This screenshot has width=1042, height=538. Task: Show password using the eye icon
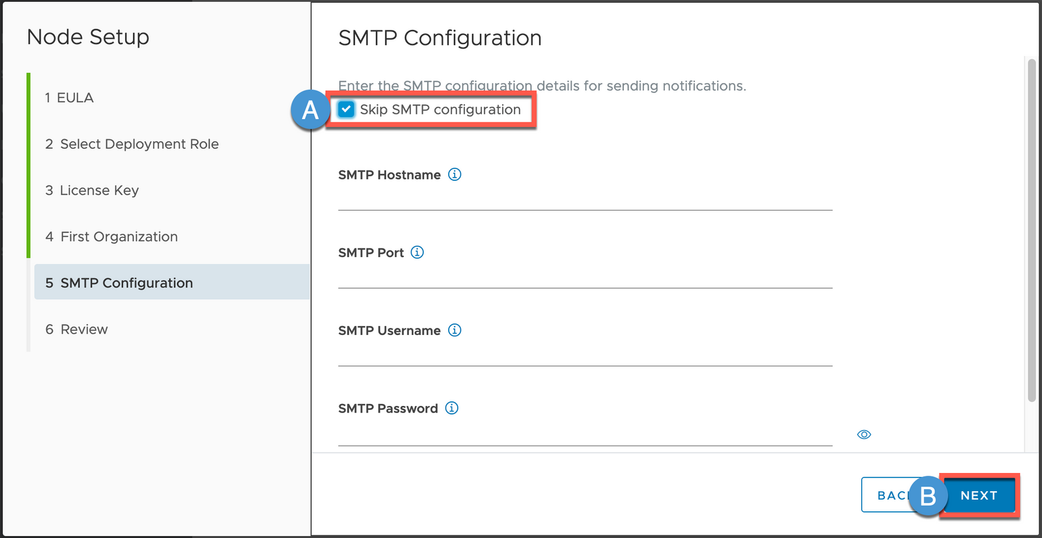coord(864,435)
